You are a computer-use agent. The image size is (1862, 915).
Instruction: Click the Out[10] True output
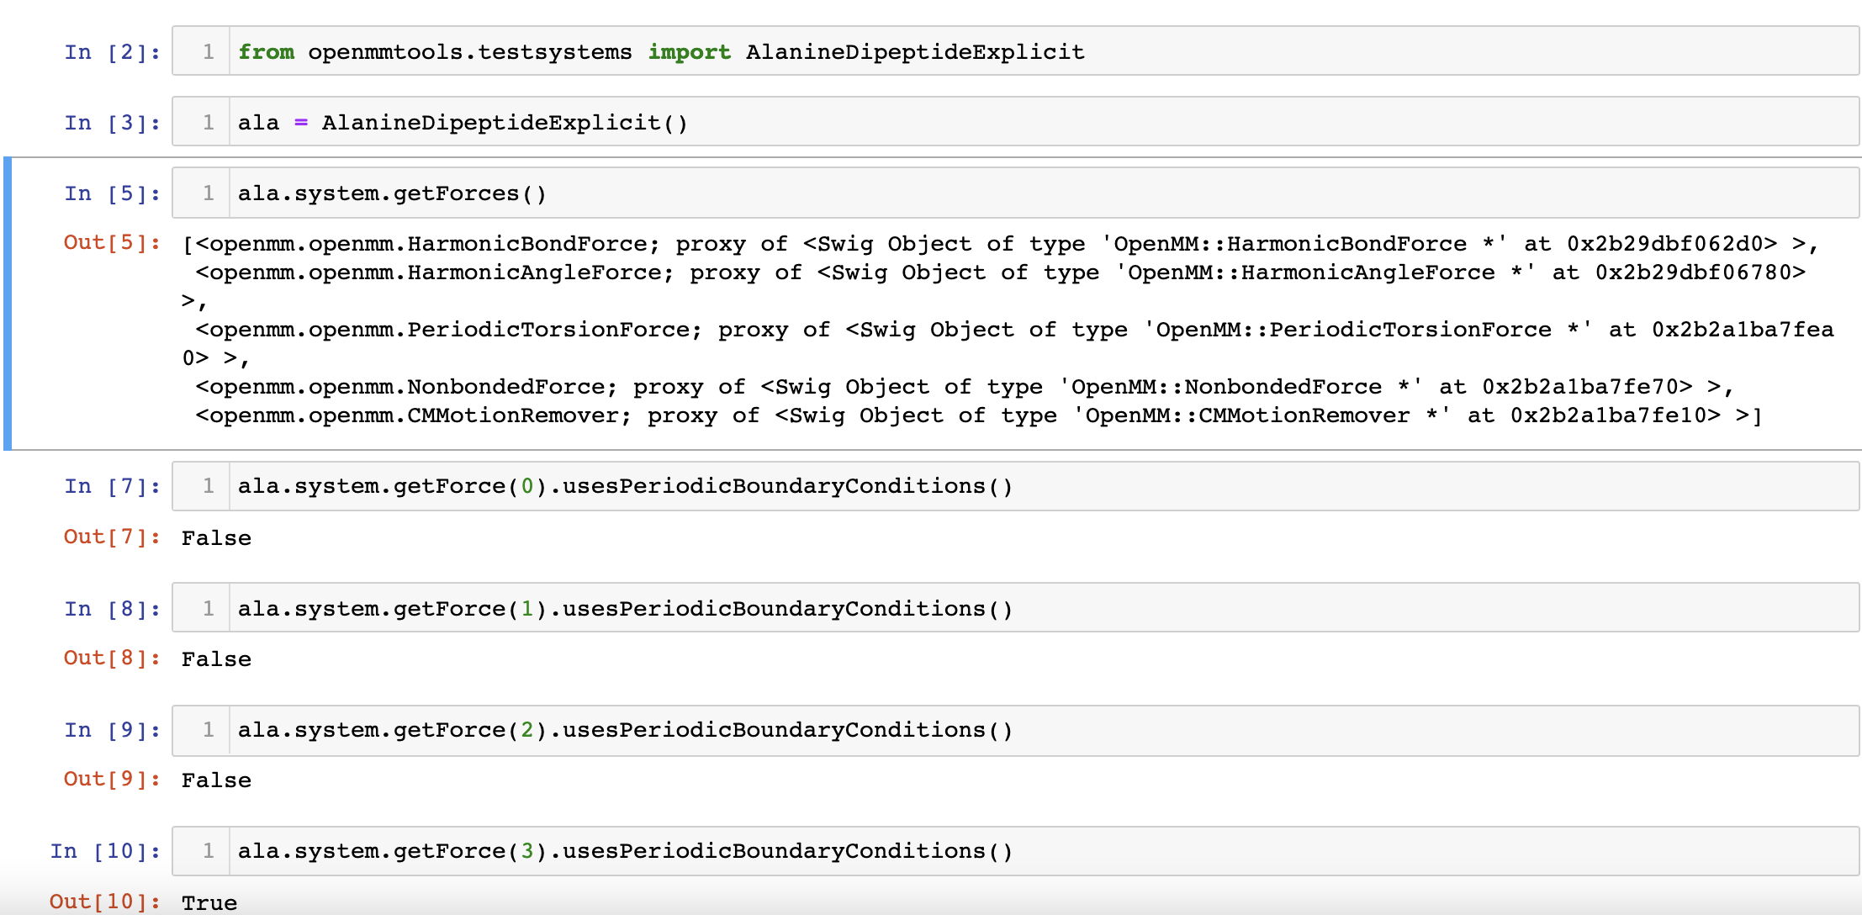209,902
